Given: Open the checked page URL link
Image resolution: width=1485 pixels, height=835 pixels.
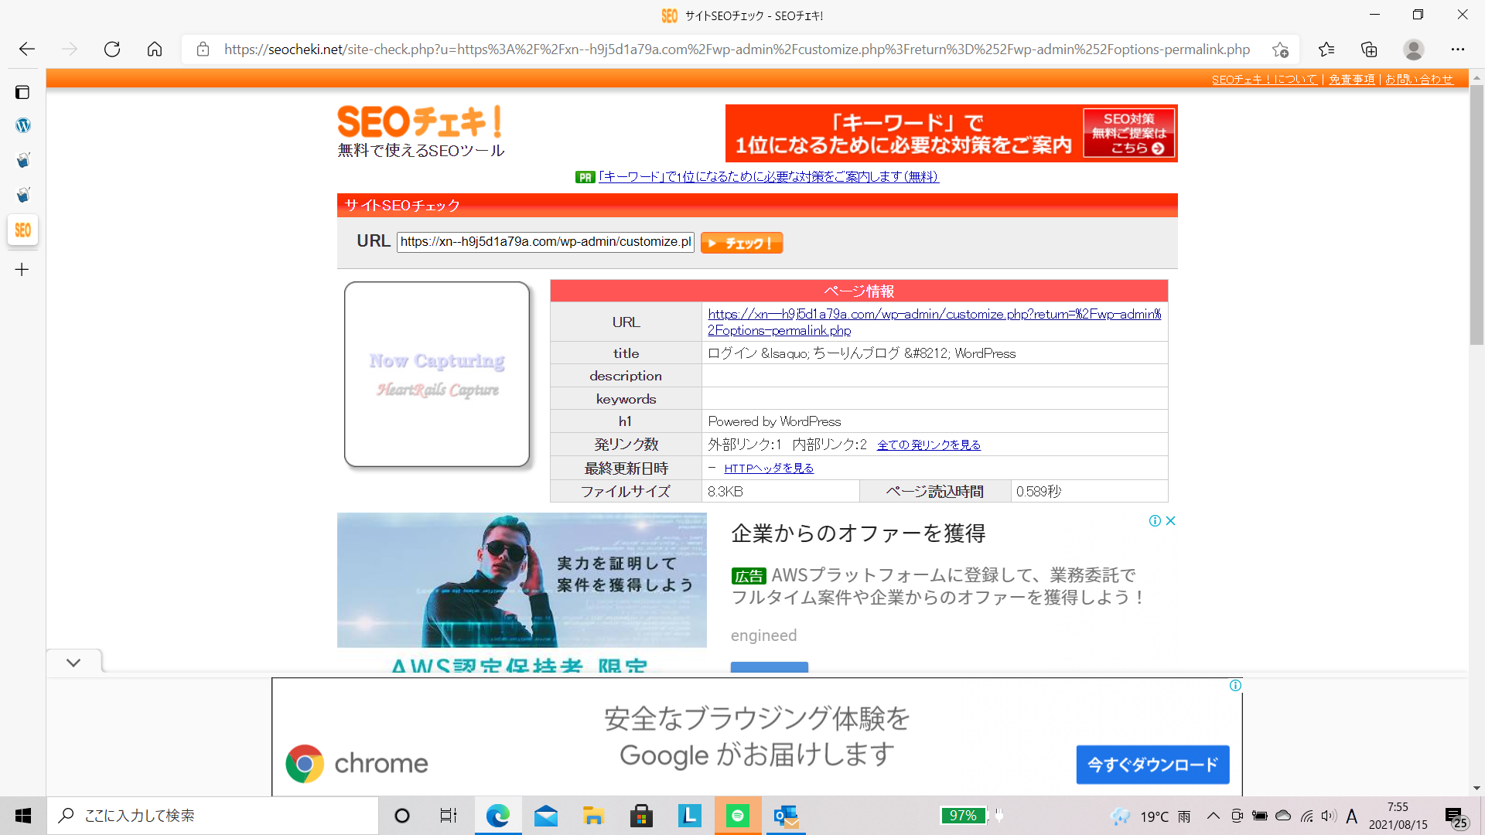Looking at the screenshot, I should click(934, 322).
